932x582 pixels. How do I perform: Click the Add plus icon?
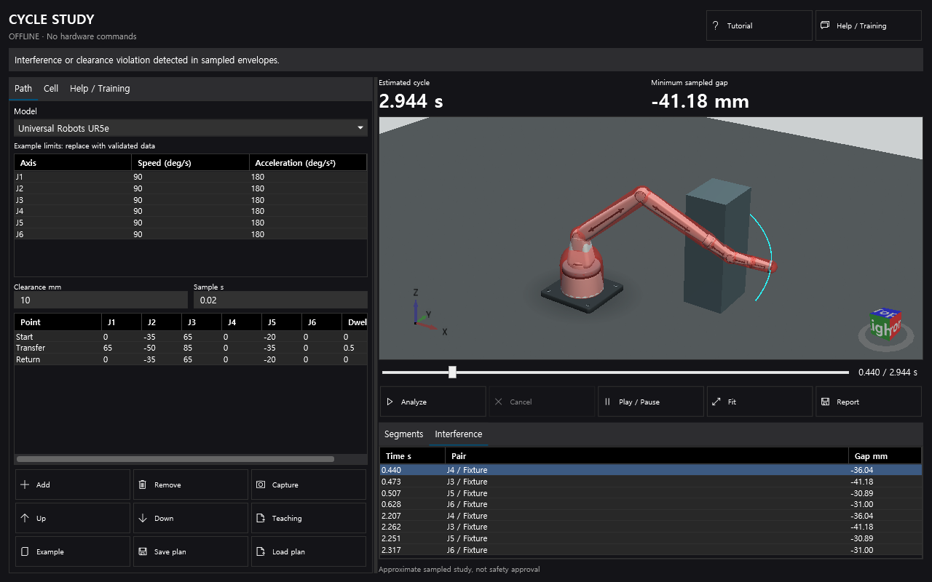25,485
